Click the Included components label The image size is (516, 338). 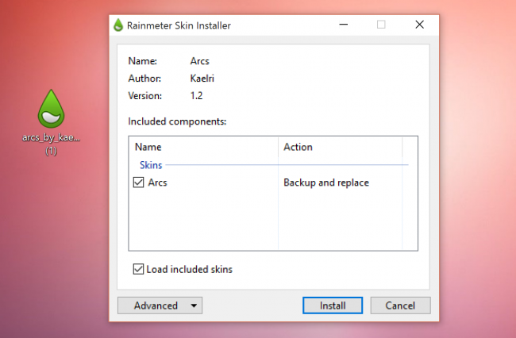pyautogui.click(x=177, y=121)
